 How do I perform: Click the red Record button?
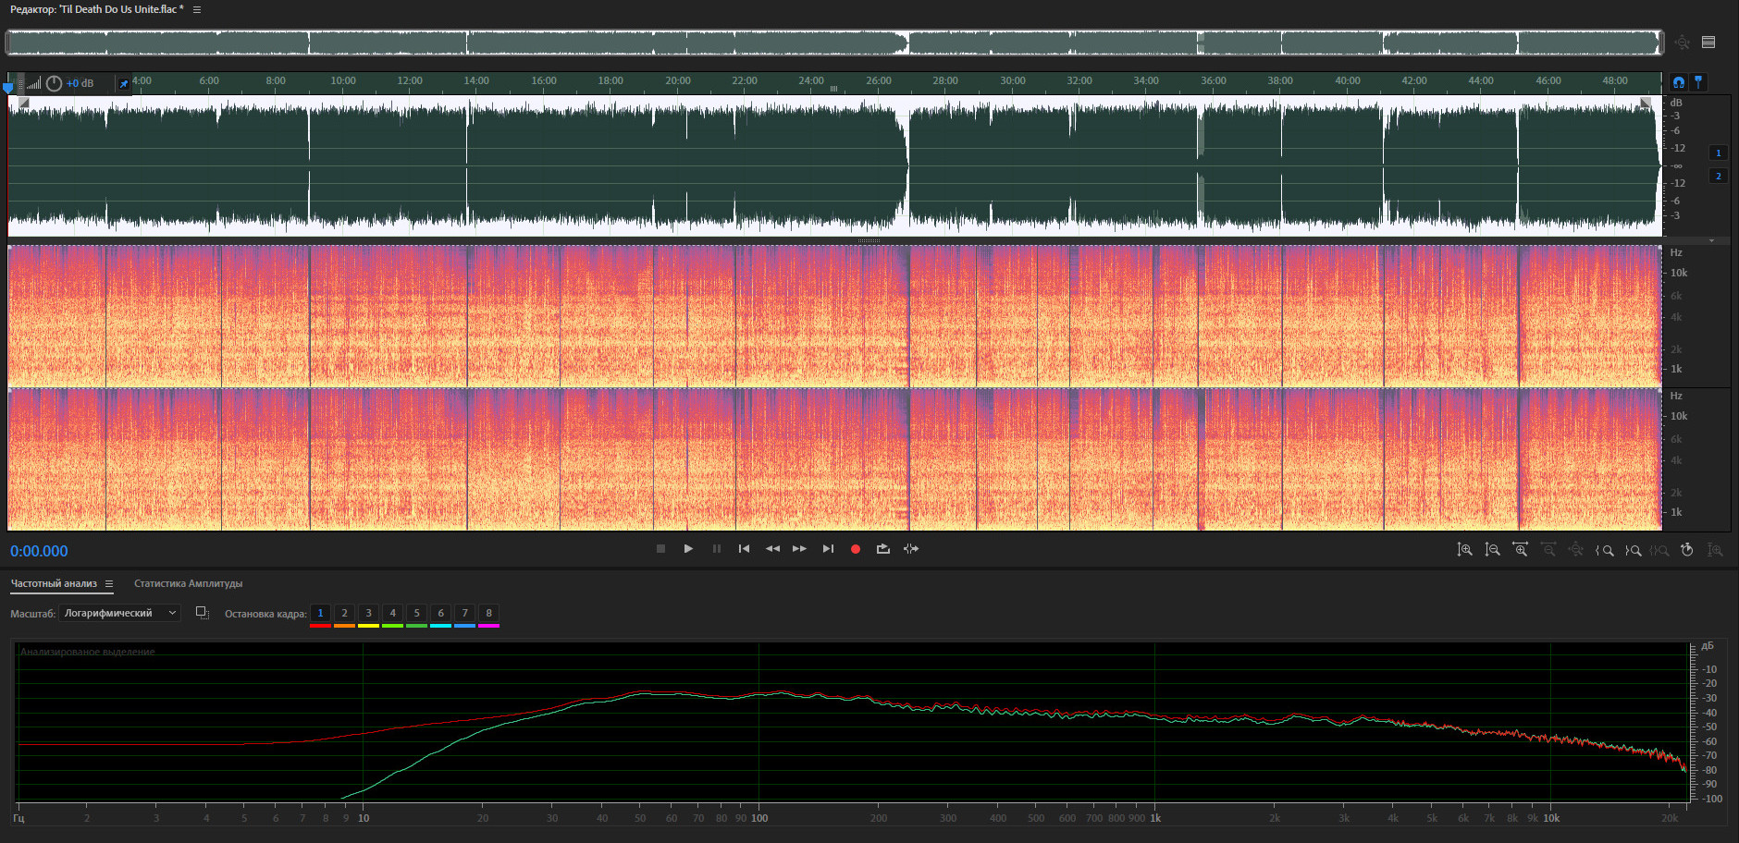pos(856,549)
